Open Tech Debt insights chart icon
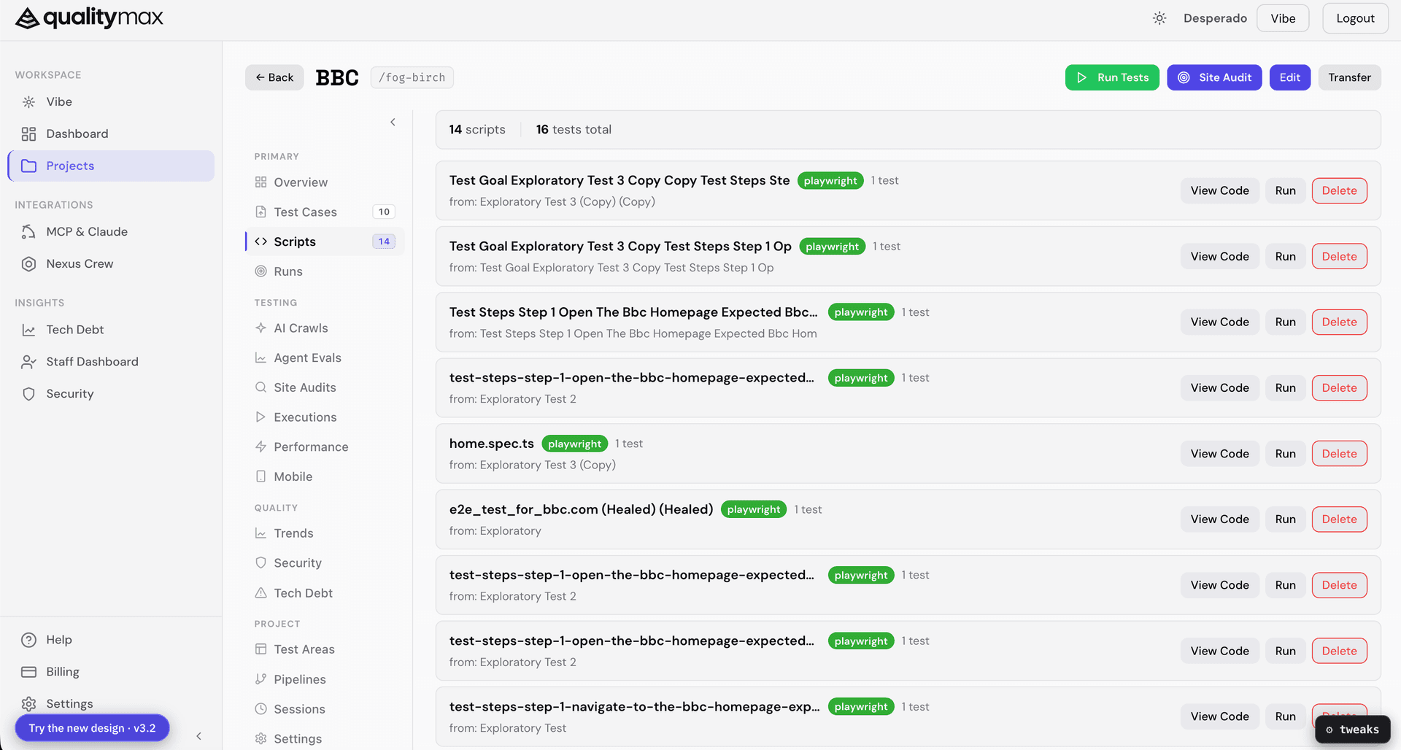Viewport: 1401px width, 750px height. click(28, 330)
